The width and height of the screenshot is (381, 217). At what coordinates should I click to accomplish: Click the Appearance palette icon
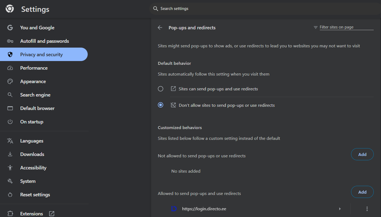tap(10, 81)
